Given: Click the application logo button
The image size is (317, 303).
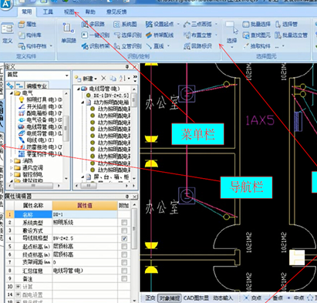Looking at the screenshot, I should coord(5,4).
